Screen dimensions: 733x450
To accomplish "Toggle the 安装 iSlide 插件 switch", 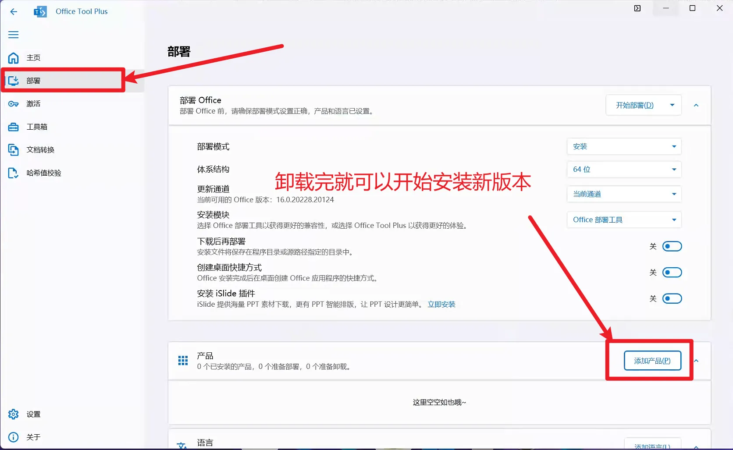I will coord(672,299).
